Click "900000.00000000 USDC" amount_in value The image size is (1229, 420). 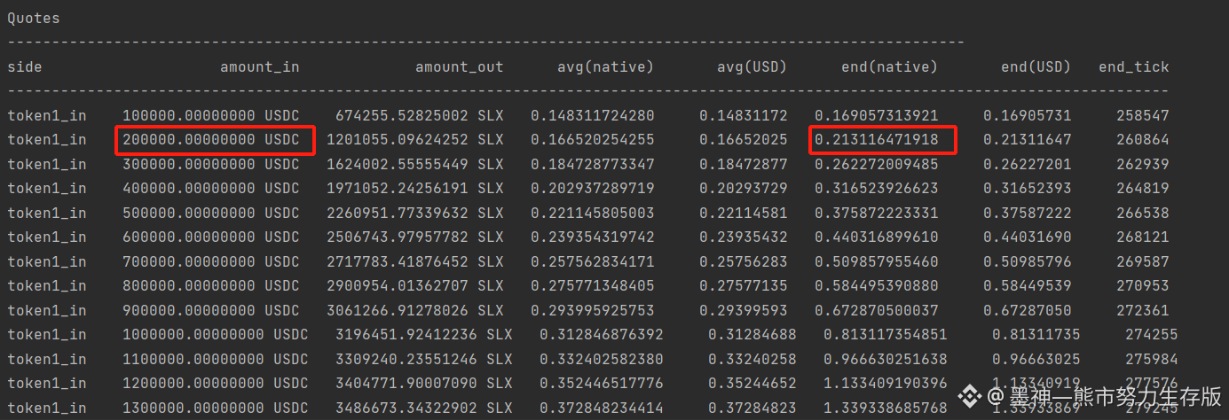211,310
